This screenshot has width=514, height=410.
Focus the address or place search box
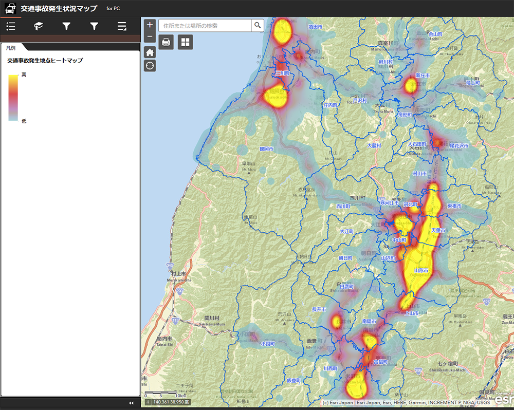[205, 25]
